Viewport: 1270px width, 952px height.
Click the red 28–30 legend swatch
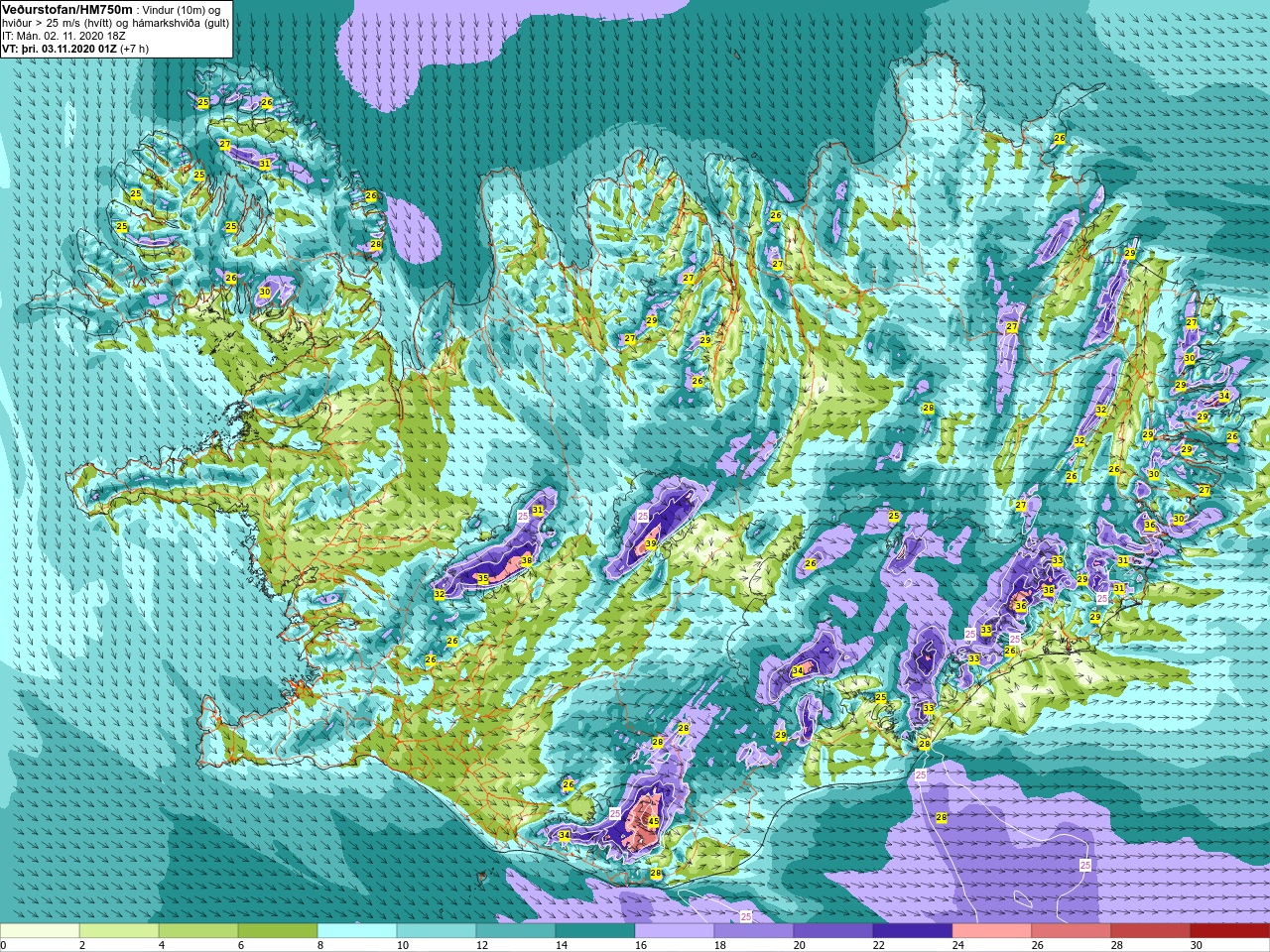click(x=1151, y=931)
